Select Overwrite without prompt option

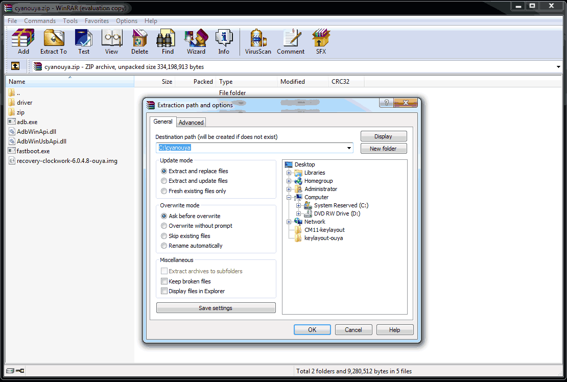[164, 226]
